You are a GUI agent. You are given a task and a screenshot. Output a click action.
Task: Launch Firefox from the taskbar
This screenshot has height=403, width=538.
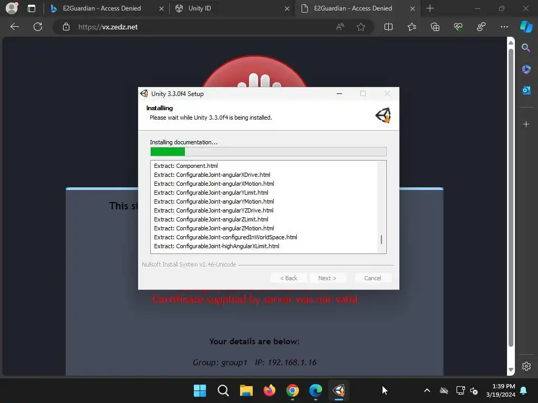[270, 390]
